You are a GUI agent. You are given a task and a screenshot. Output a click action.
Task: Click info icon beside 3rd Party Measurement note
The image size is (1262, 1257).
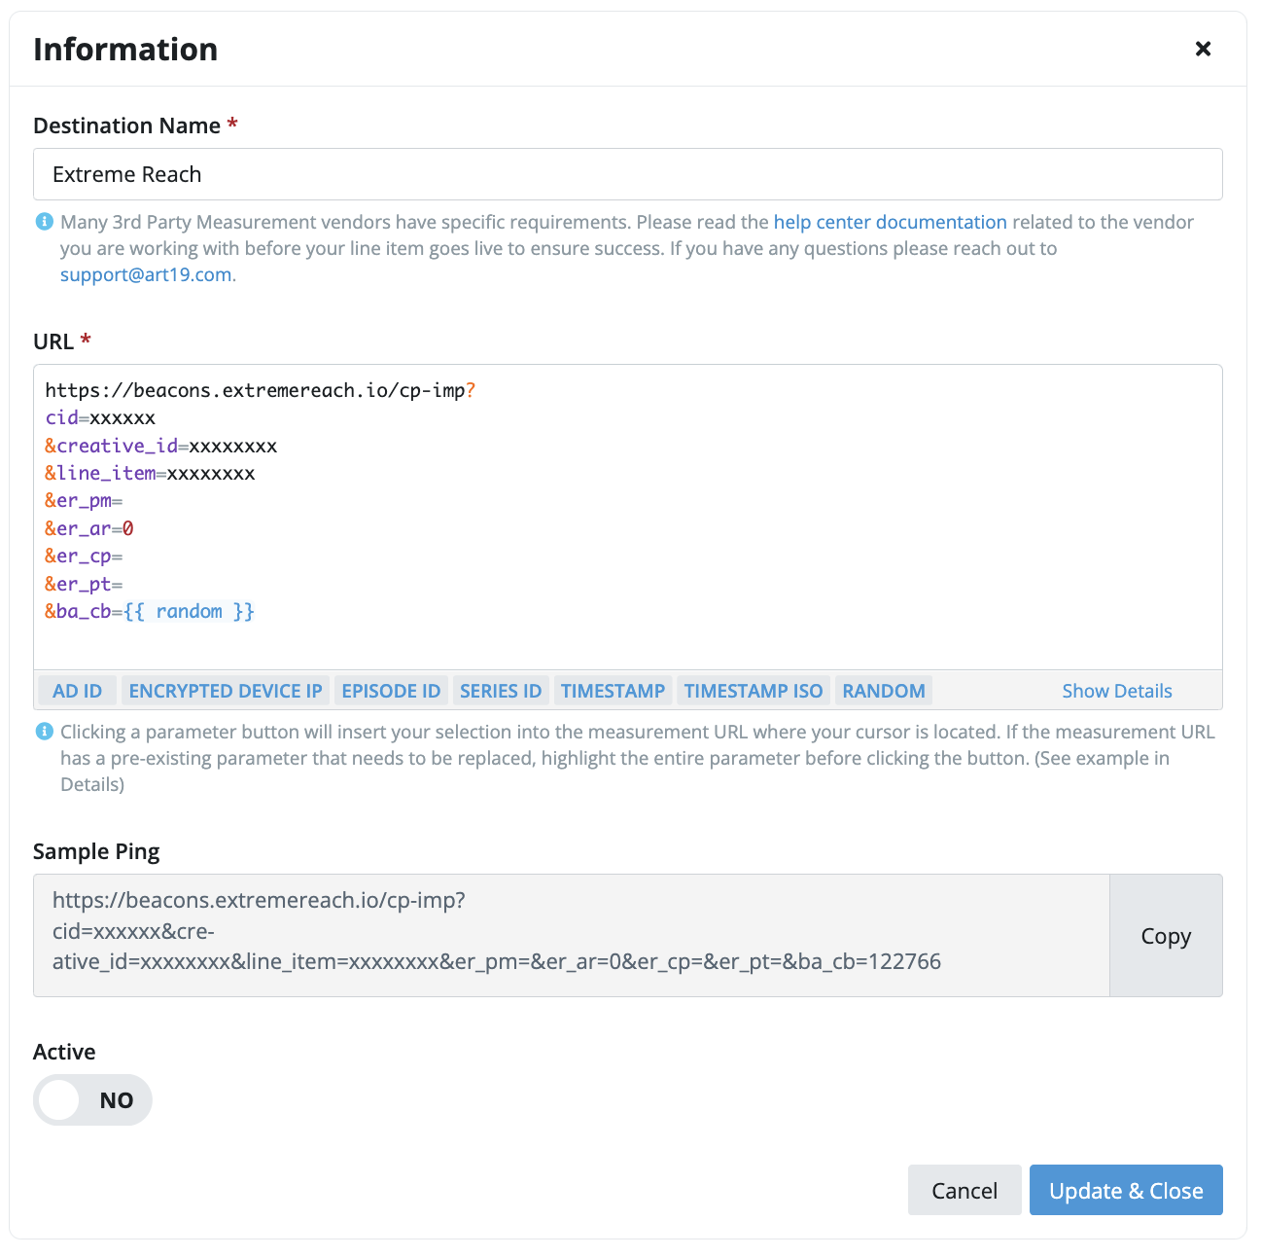click(44, 222)
